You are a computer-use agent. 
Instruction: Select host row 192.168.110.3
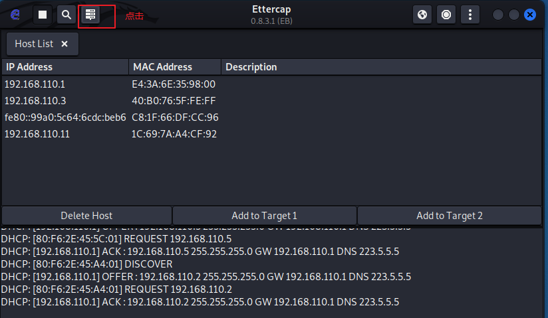[271, 101]
